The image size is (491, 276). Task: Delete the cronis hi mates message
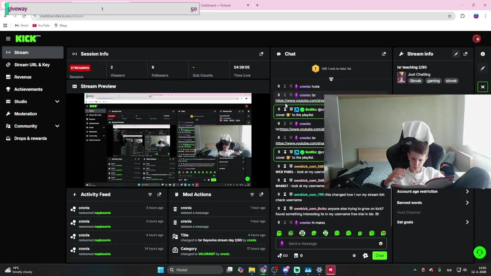point(279,222)
